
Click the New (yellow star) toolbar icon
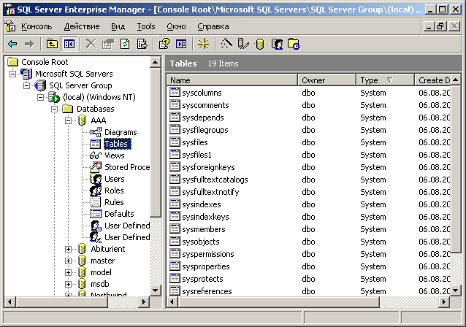(204, 45)
